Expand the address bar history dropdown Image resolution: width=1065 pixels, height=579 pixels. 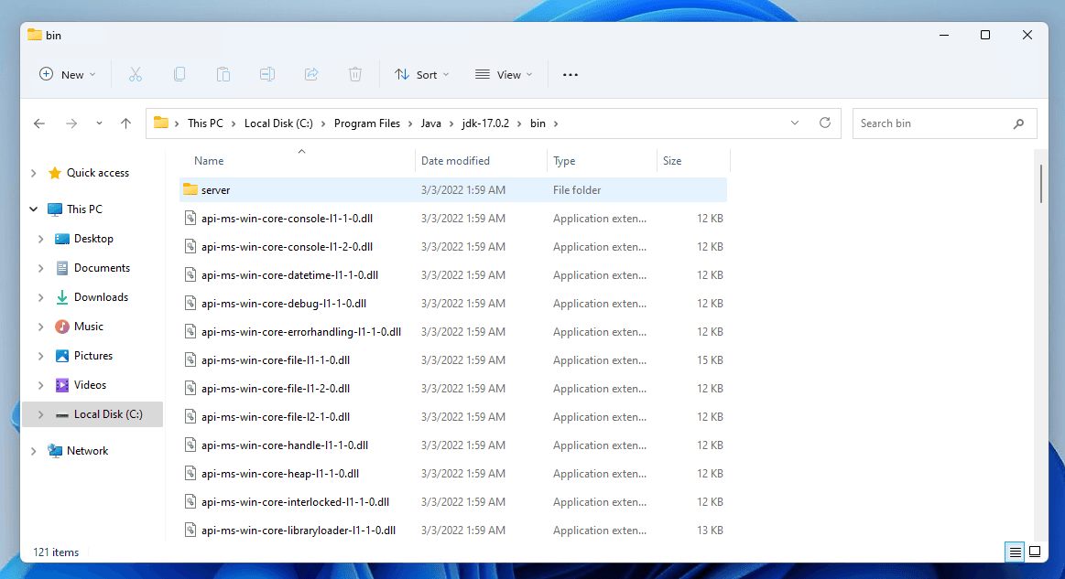795,123
